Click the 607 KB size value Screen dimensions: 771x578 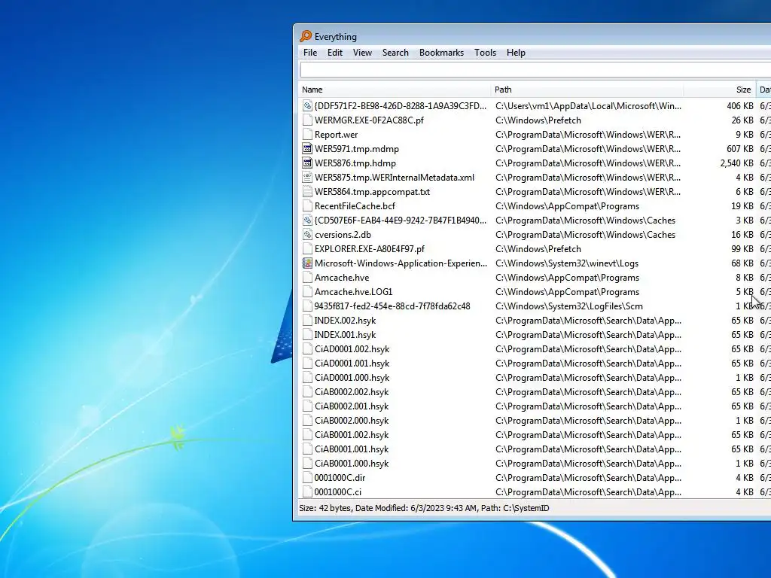click(x=740, y=148)
